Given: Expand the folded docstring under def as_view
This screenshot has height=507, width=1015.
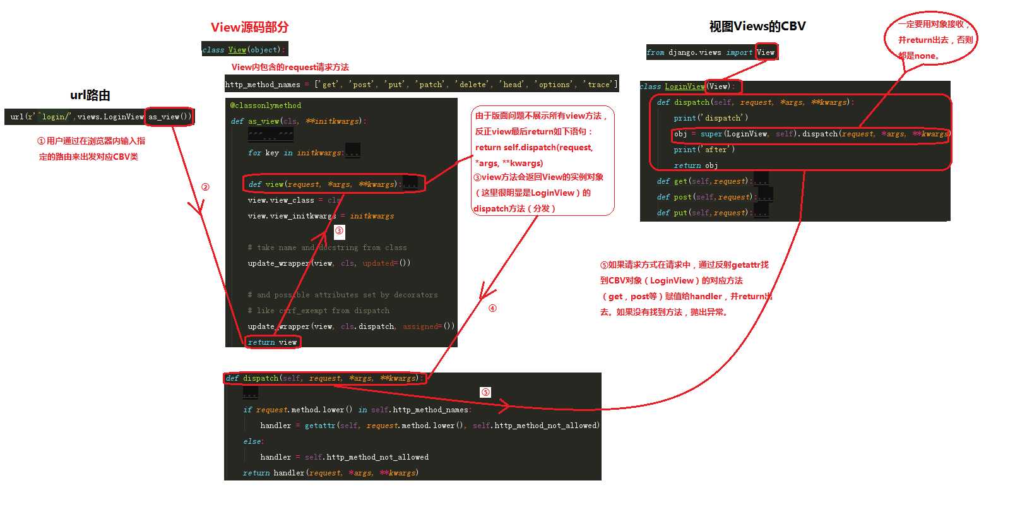Looking at the screenshot, I should pos(270,135).
